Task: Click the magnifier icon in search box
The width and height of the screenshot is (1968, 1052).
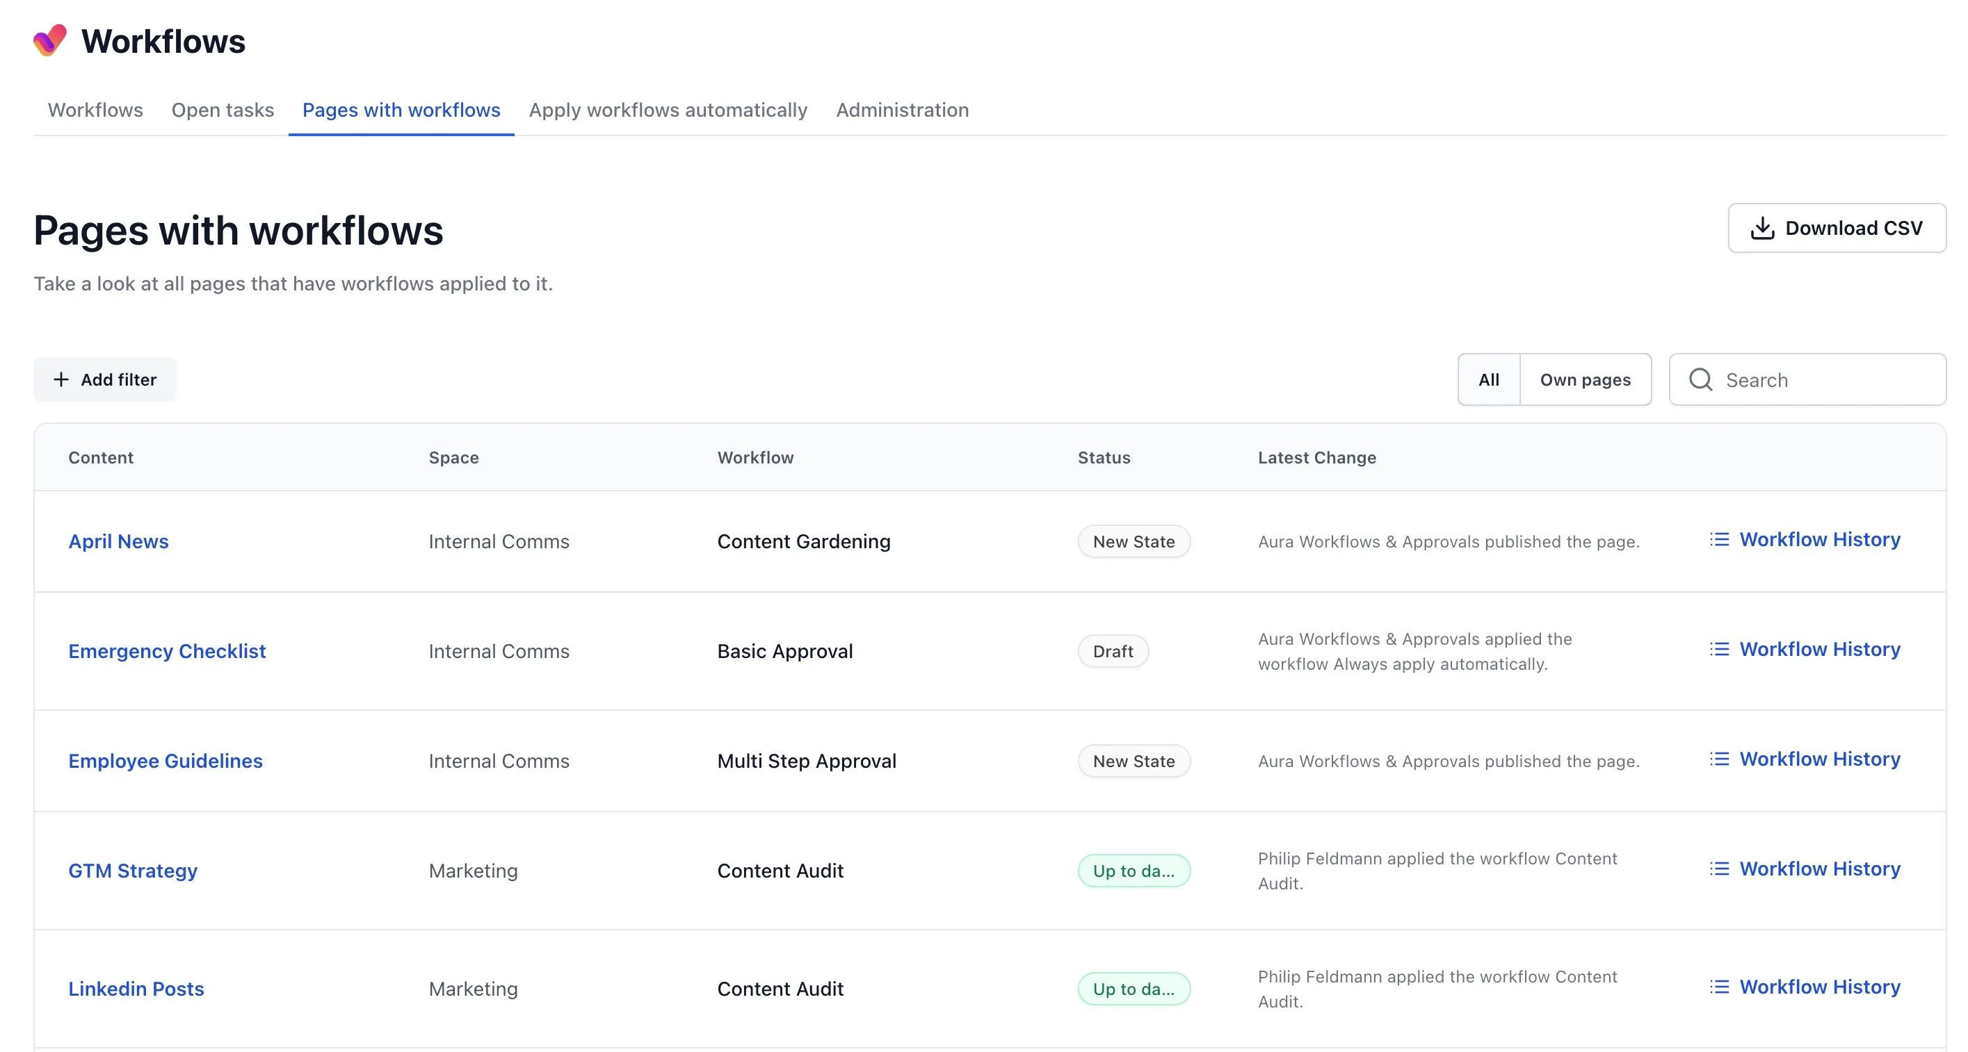Action: tap(1700, 379)
